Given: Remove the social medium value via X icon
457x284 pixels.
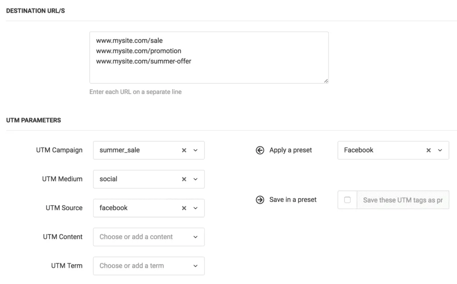Looking at the screenshot, I should tap(184, 179).
